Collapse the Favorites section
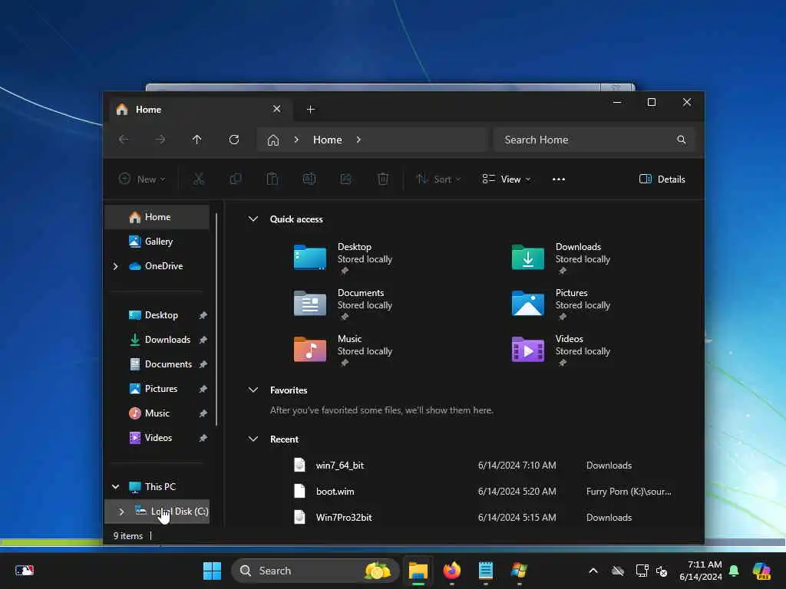The height and width of the screenshot is (589, 786). point(253,390)
